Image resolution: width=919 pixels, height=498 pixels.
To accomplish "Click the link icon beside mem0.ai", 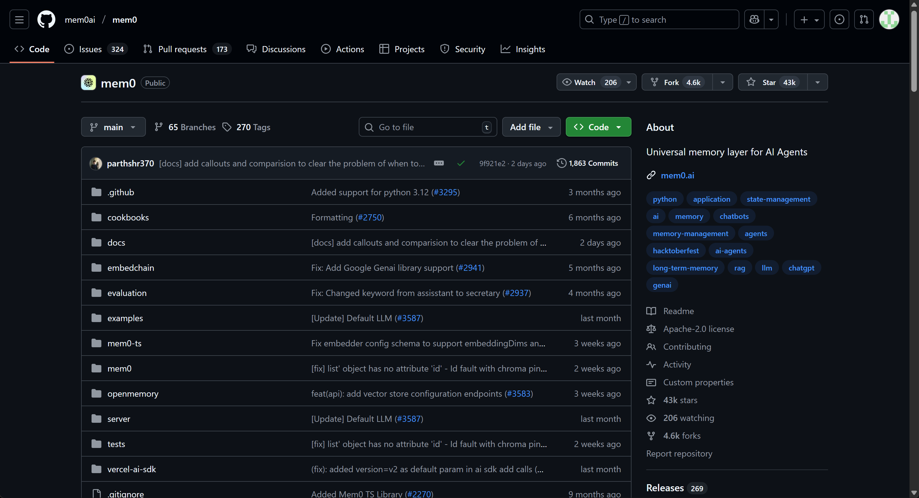I will tap(651, 175).
